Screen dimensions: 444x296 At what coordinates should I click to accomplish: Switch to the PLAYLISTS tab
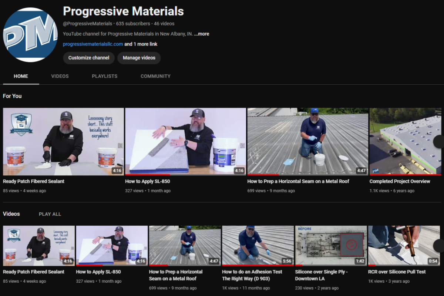click(105, 76)
